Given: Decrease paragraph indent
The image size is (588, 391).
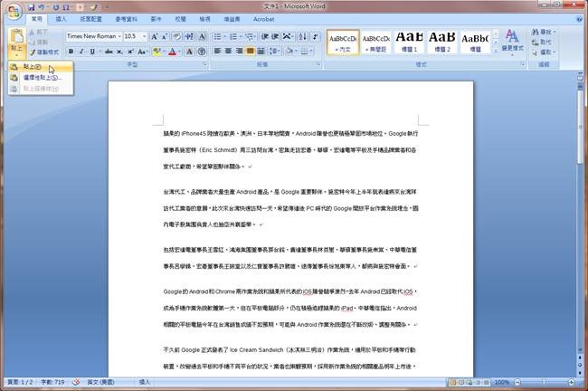Looking at the screenshot, I should pyautogui.click(x=265, y=36).
